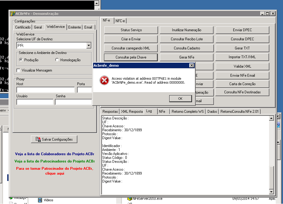Open RetornoConsulta NFe 2.01 tab
The height and width of the screenshot is (204, 283).
(240, 112)
